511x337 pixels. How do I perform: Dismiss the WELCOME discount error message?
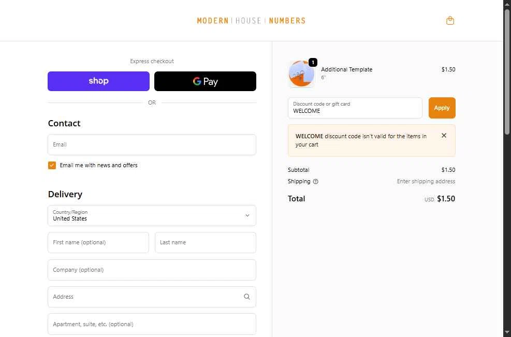click(x=444, y=136)
